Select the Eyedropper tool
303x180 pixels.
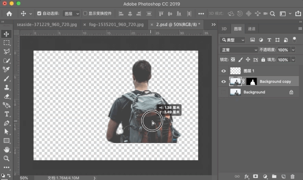(6, 69)
